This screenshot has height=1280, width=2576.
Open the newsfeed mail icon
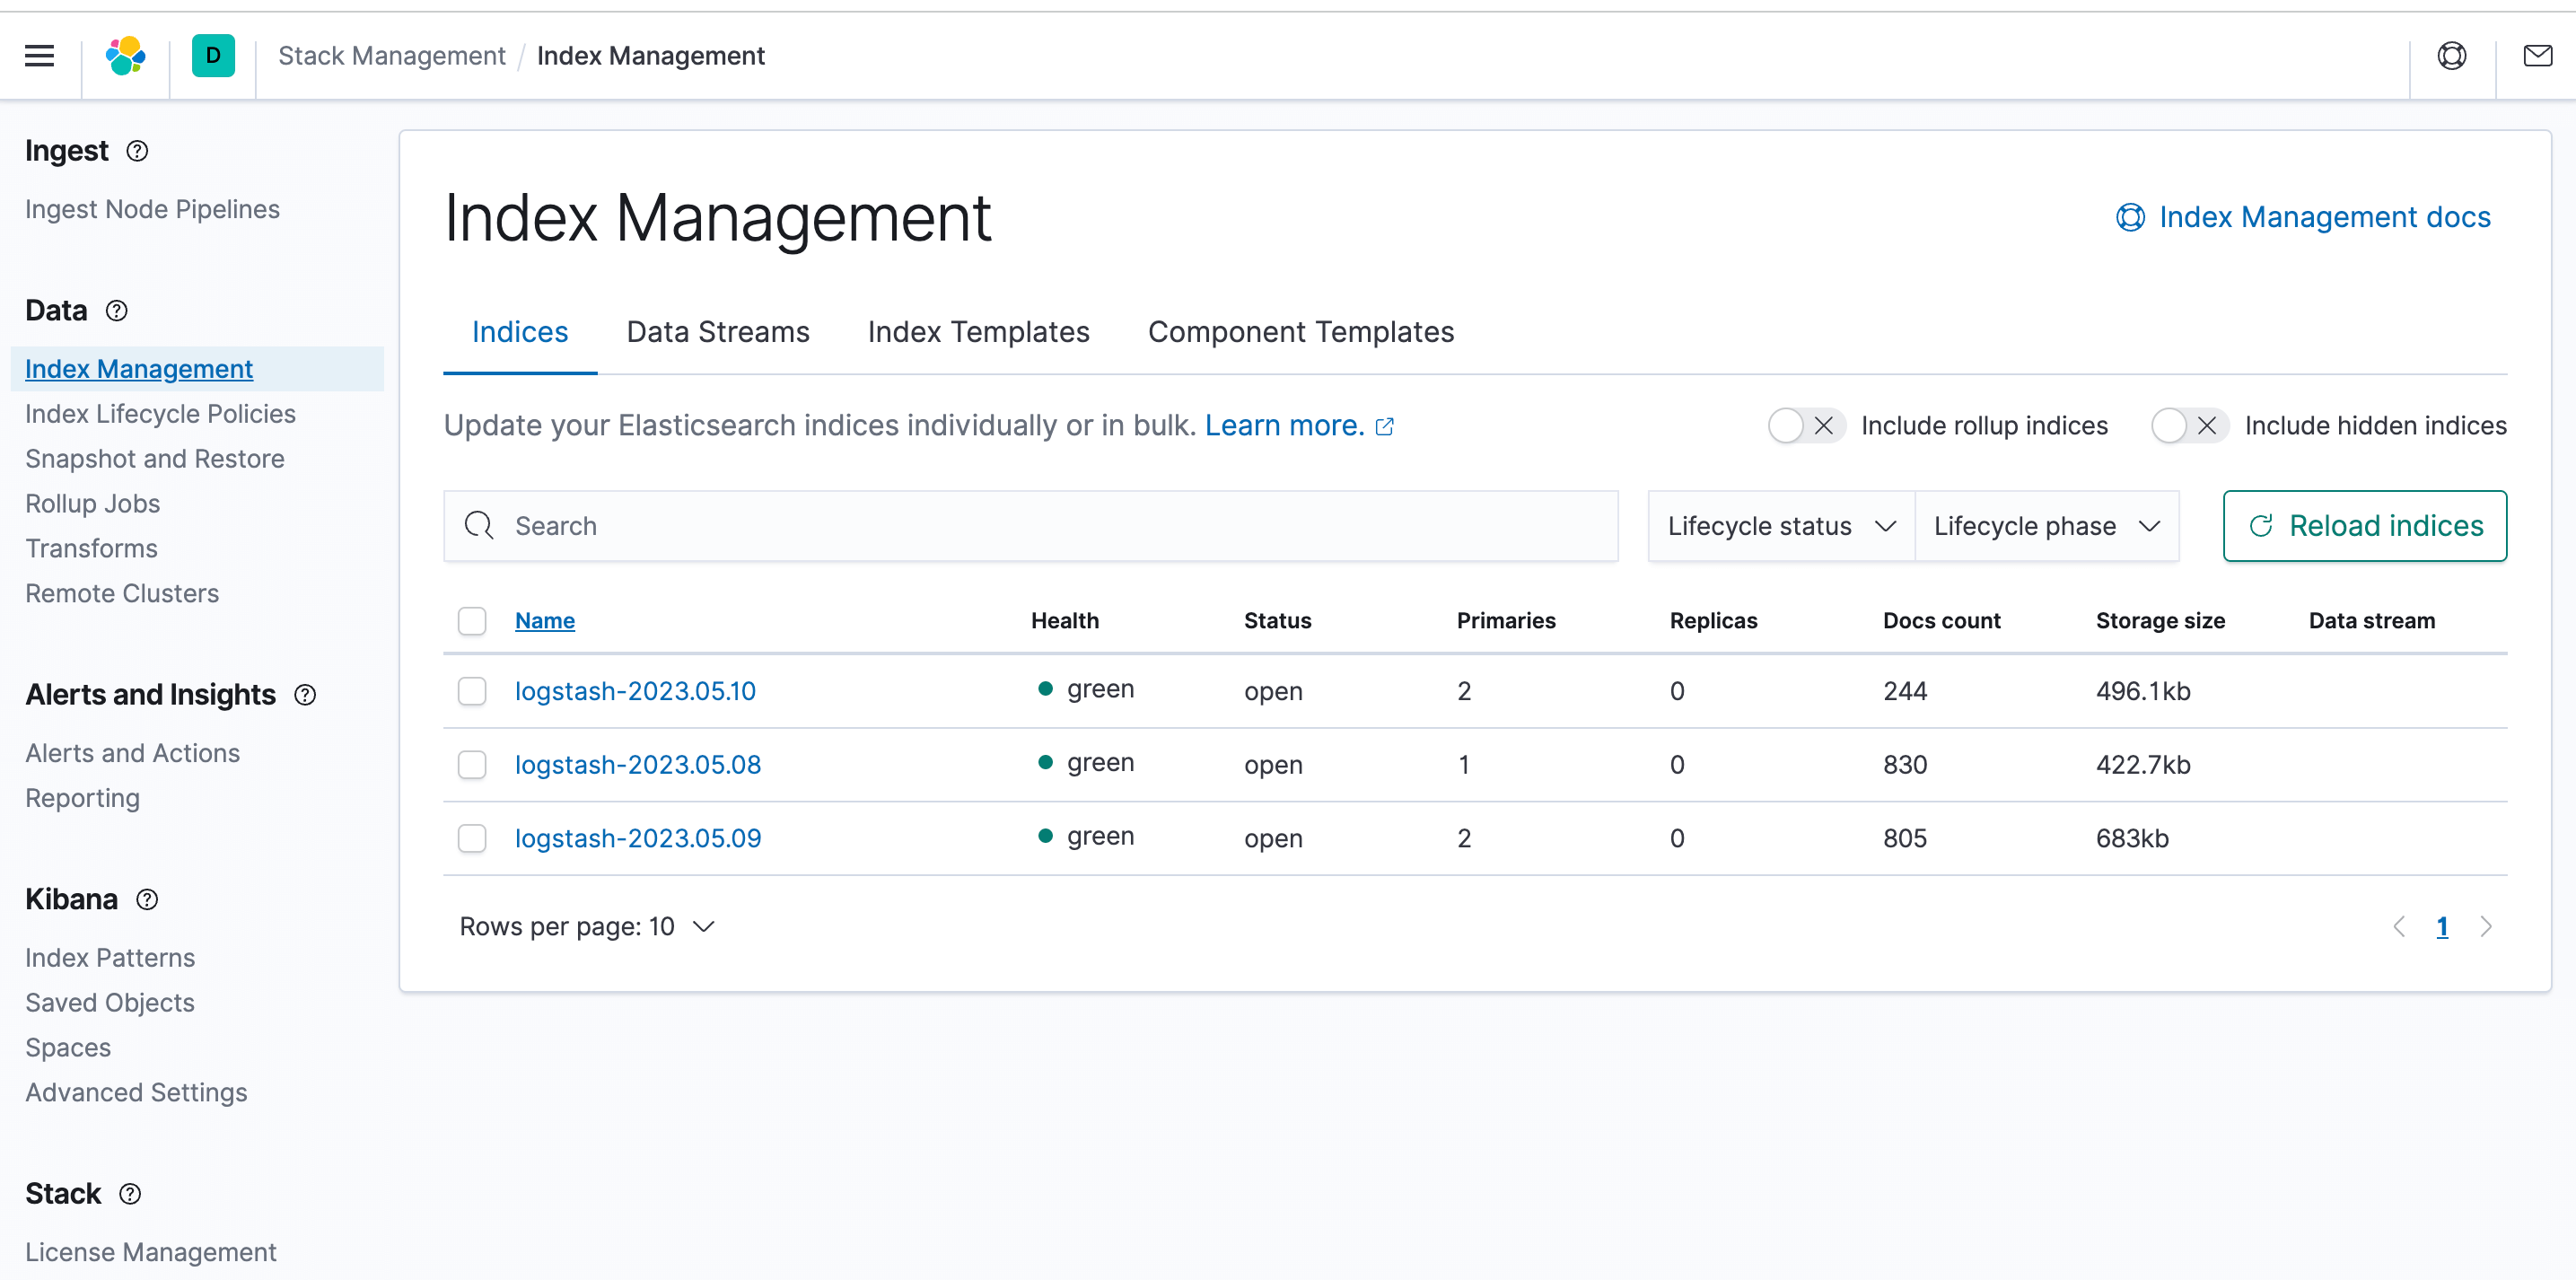tap(2537, 56)
